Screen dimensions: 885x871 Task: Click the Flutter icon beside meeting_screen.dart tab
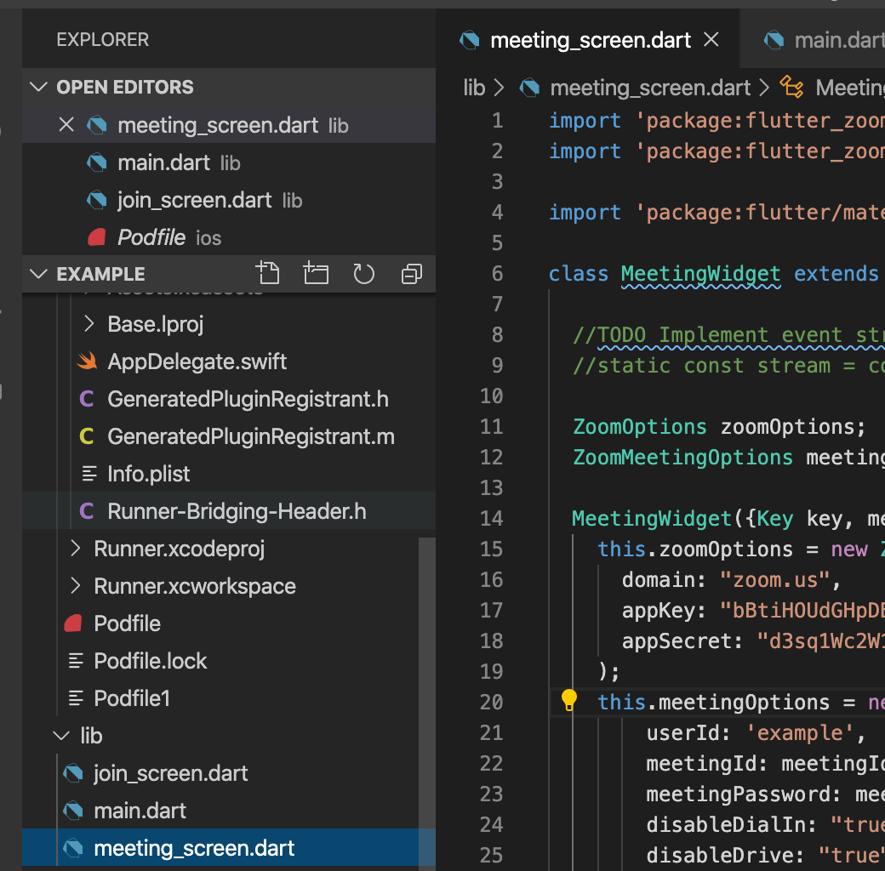click(470, 39)
